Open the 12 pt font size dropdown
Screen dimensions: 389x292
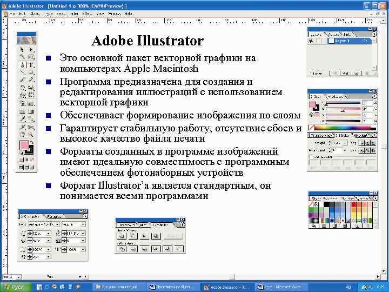49,234
